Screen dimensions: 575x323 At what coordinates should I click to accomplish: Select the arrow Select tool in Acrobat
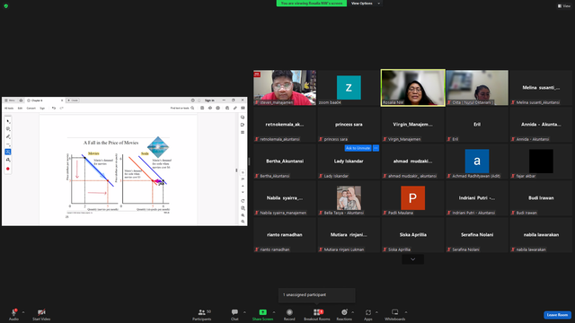point(8,121)
